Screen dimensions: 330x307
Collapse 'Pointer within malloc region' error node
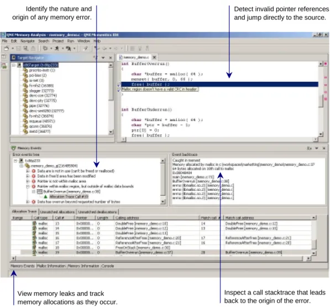28,186
